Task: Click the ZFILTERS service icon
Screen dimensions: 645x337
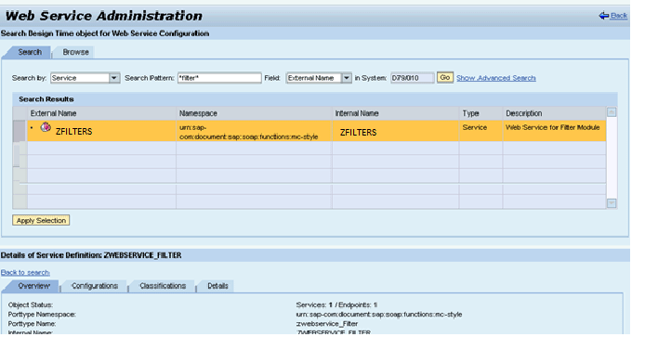Action: (46, 127)
